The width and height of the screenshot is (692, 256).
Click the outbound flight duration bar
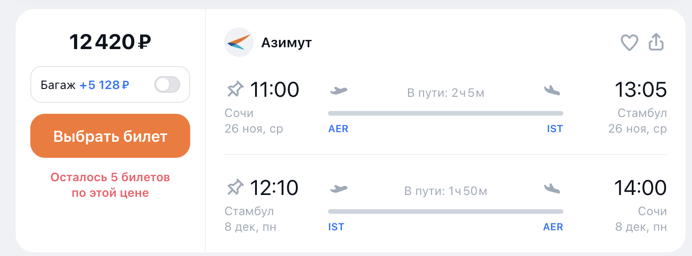(446, 113)
